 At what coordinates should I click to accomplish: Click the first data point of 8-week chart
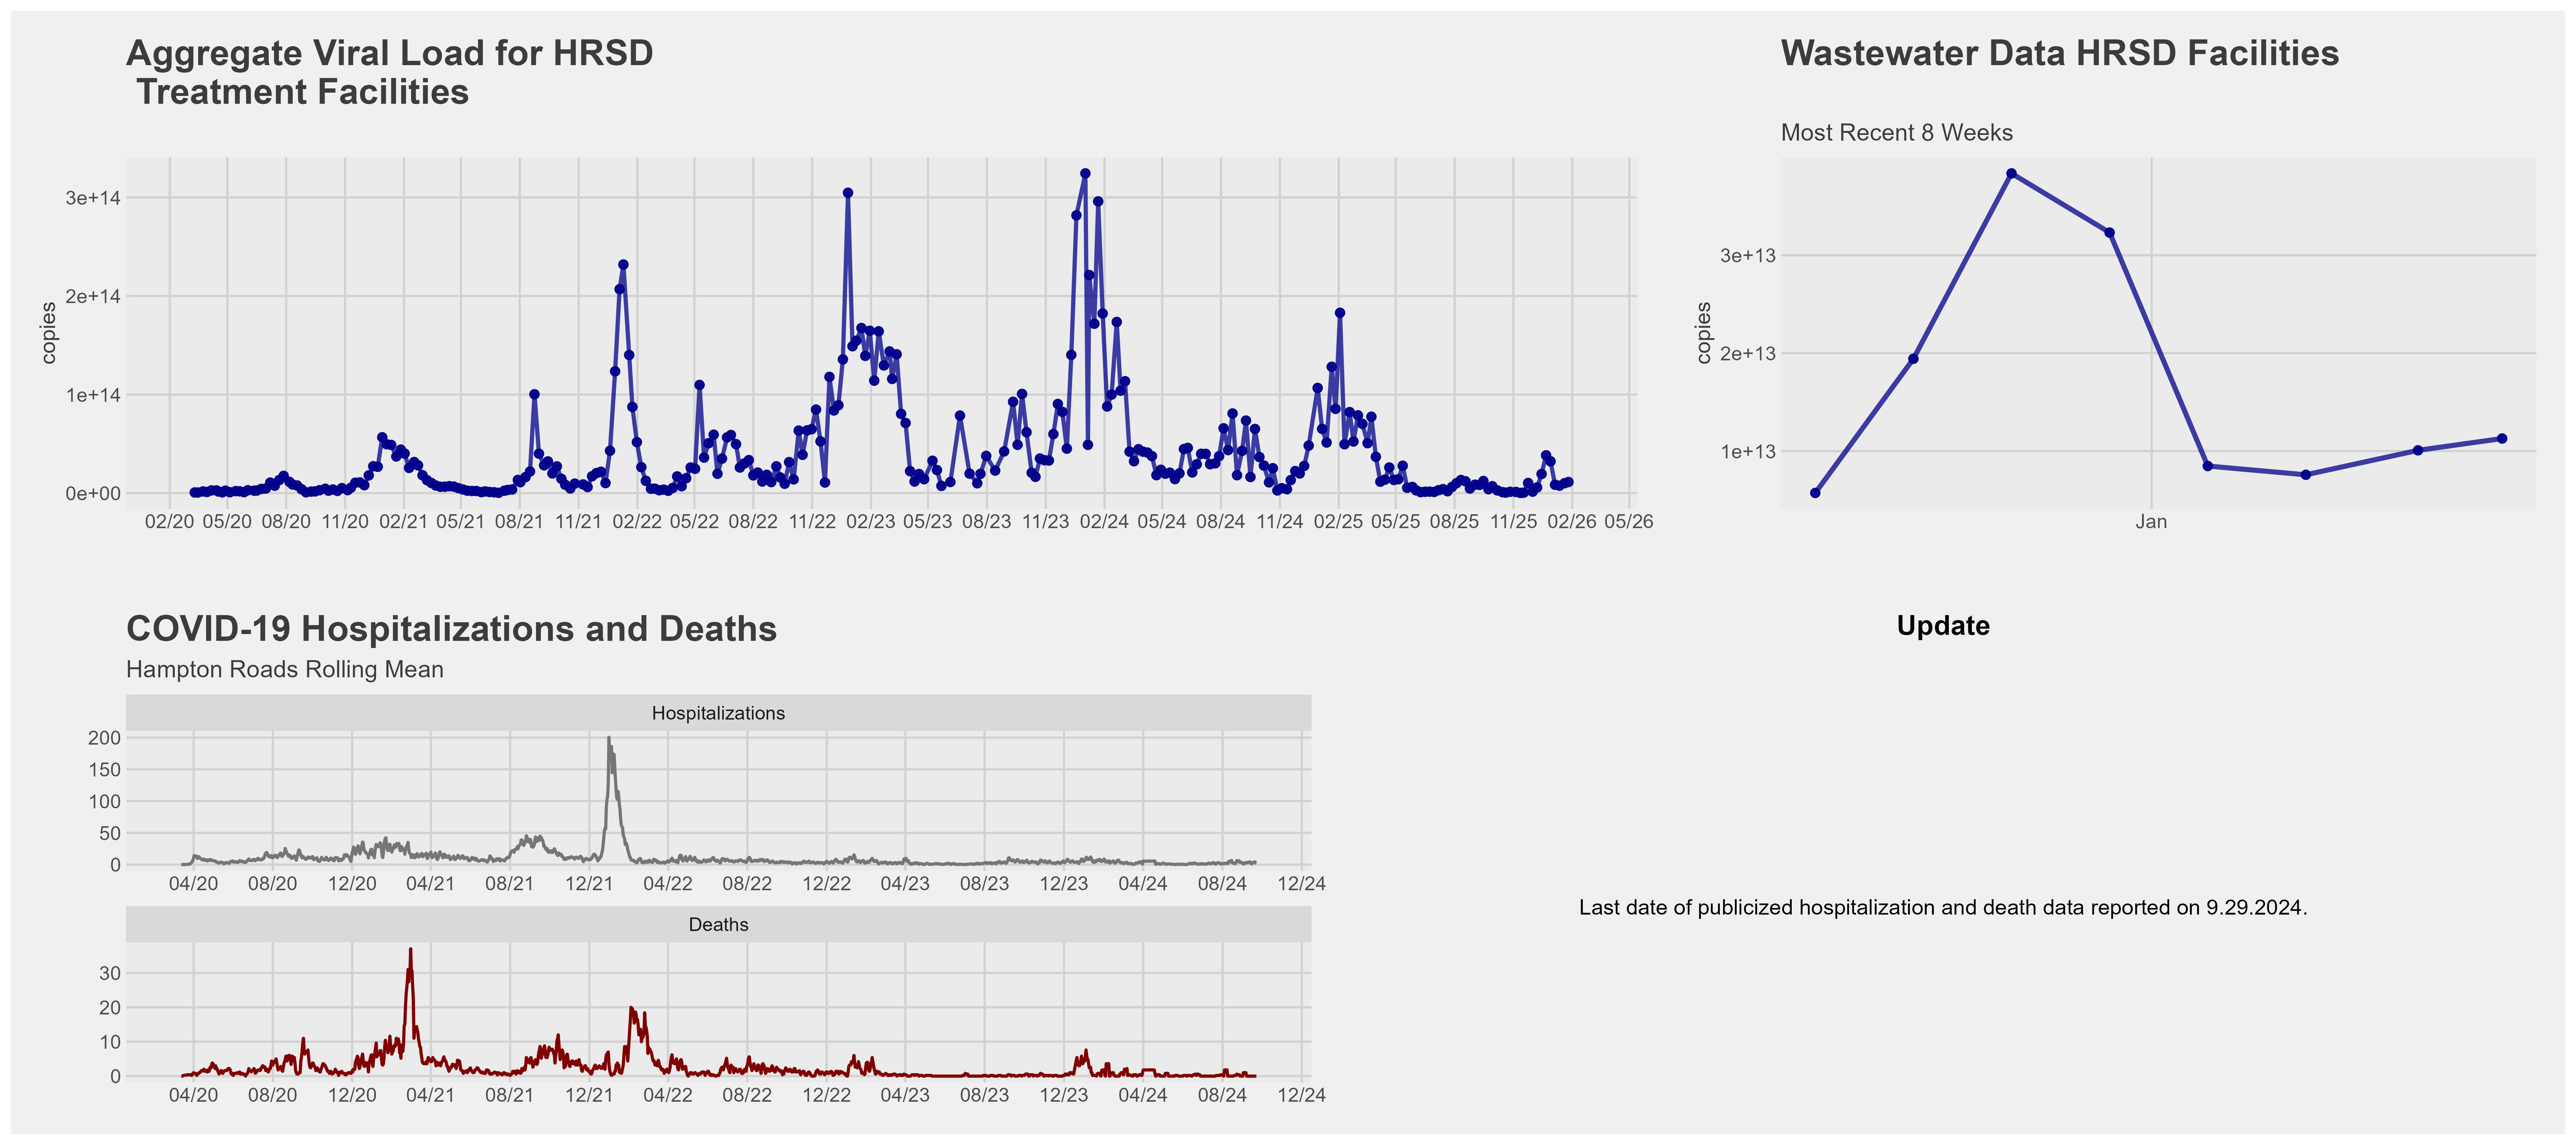1815,493
